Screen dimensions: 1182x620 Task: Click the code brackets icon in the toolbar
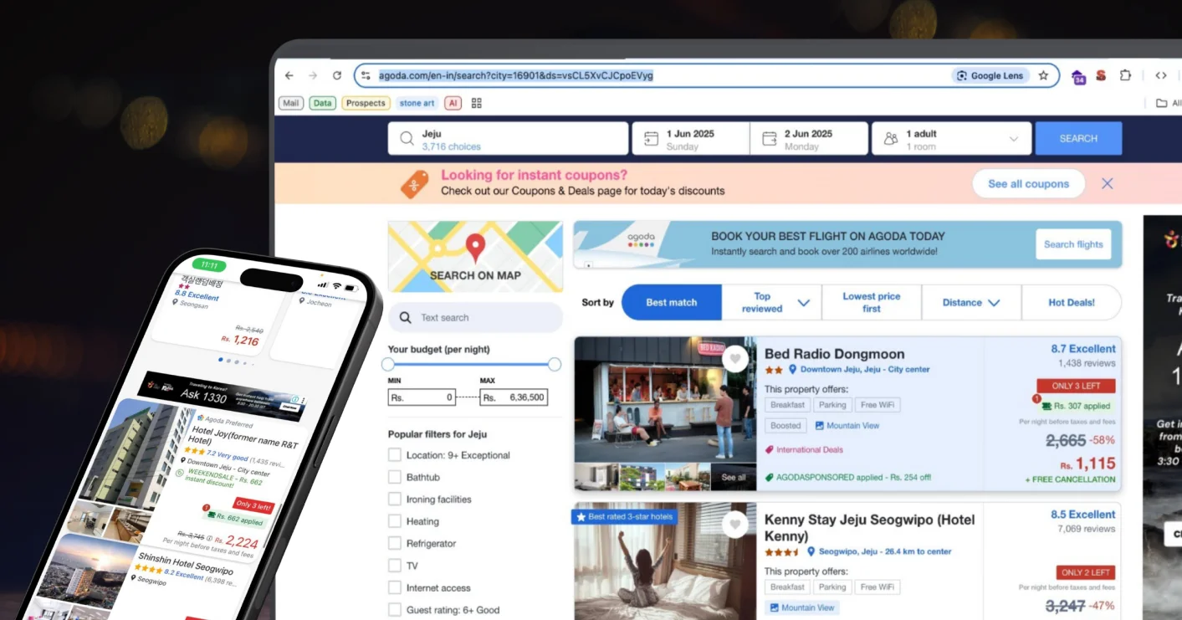1161,75
